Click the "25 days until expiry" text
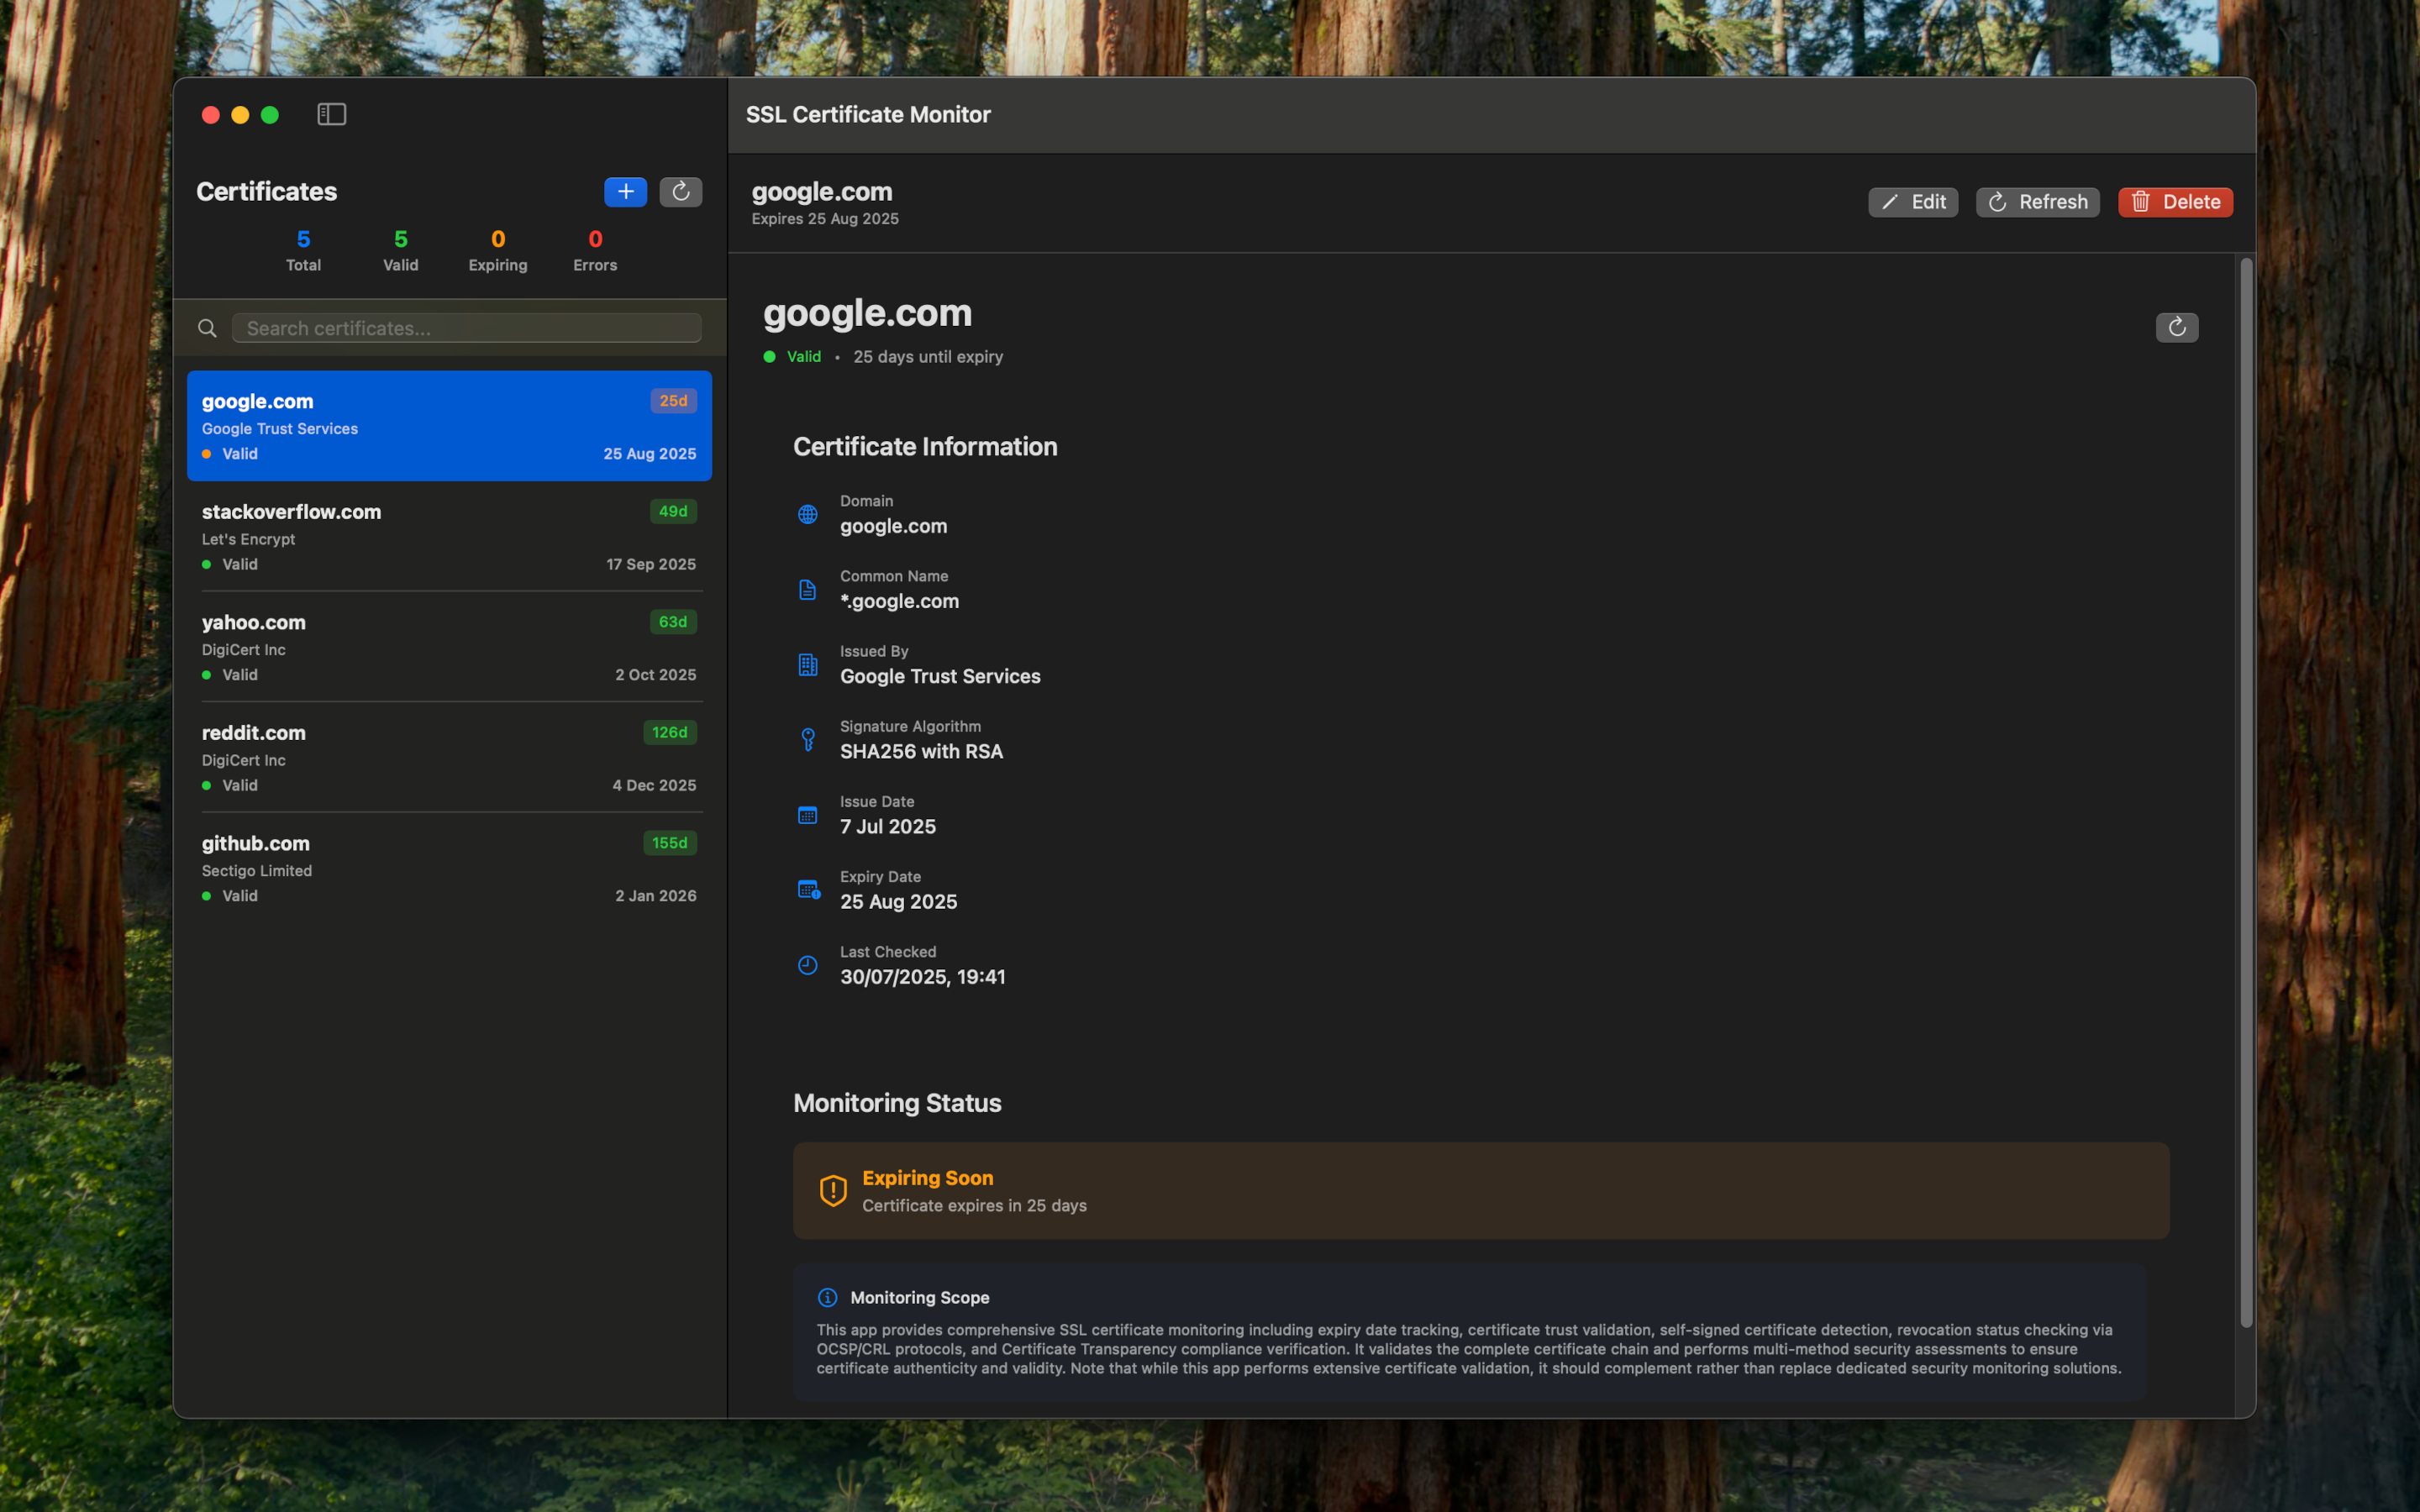The image size is (2420, 1512). [x=928, y=356]
